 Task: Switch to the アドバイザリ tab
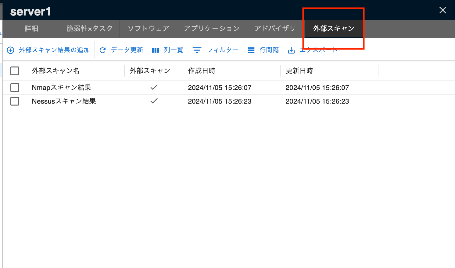pyautogui.click(x=275, y=28)
